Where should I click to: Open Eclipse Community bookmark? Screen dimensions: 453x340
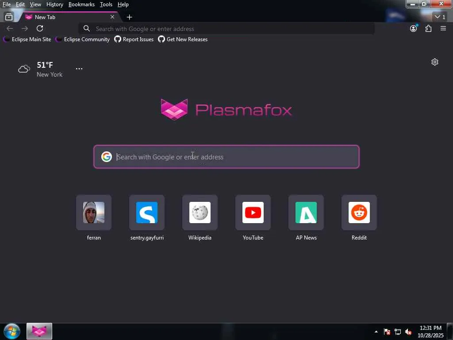83,39
